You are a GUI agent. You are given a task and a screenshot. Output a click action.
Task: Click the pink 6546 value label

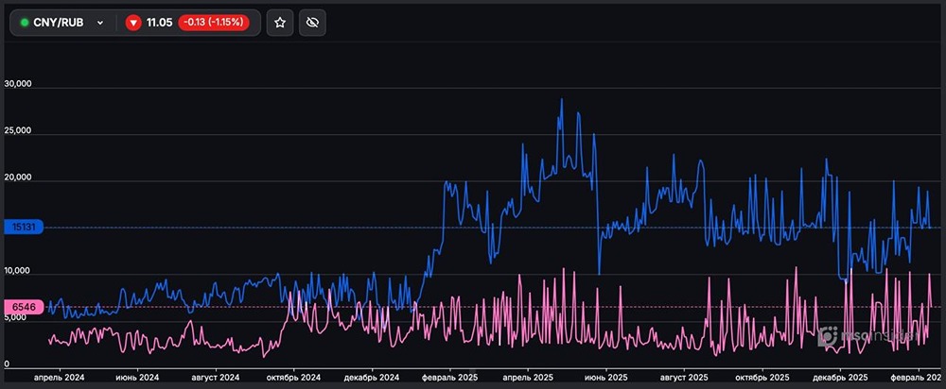click(23, 307)
